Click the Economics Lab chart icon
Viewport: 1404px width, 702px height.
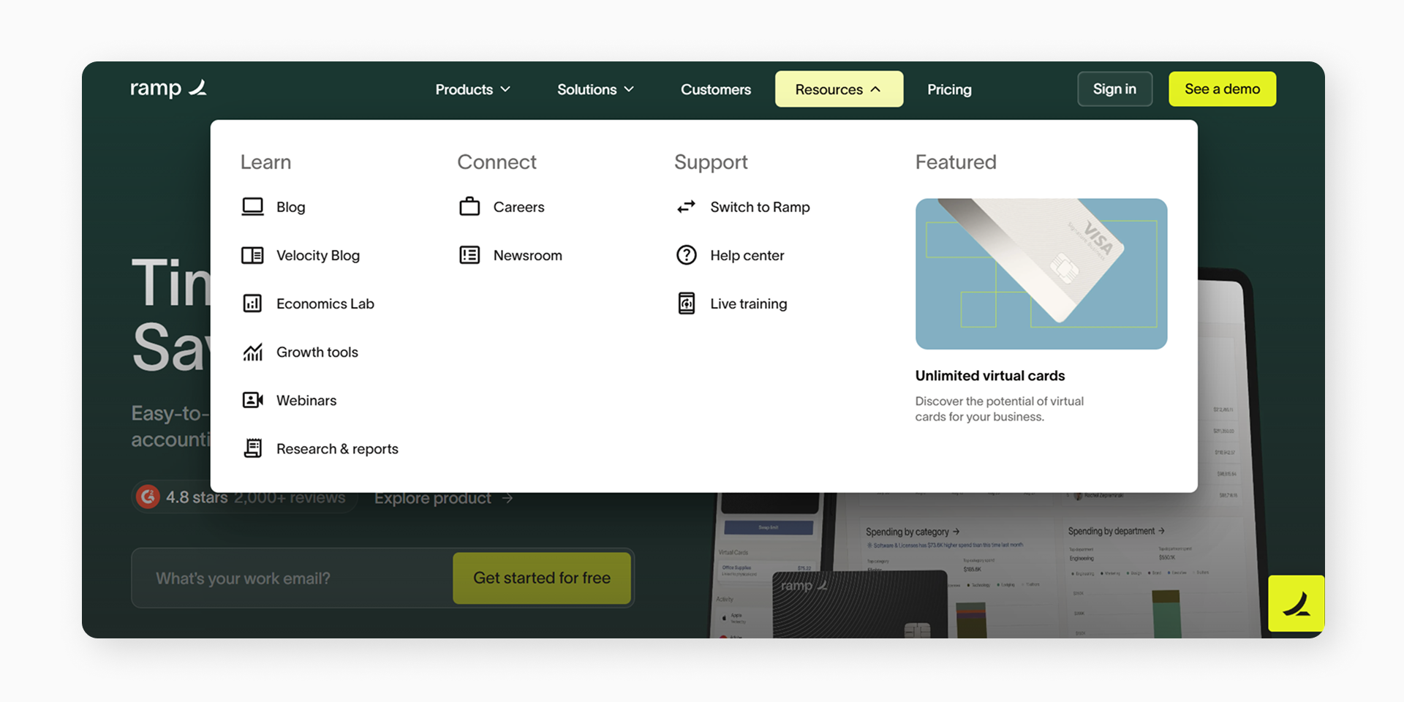[x=252, y=303]
